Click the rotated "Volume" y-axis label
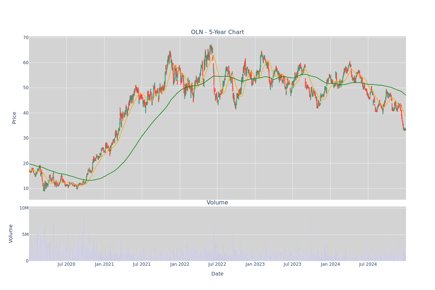 click(11, 233)
